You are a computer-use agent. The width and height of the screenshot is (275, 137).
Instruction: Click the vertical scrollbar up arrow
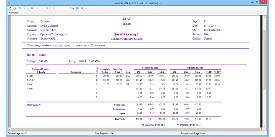coord(265,17)
